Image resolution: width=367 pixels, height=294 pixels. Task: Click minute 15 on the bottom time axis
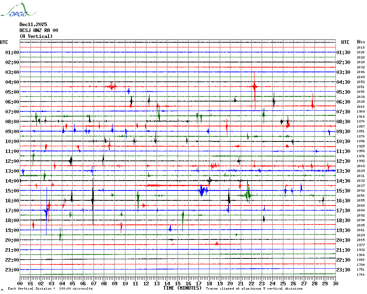(178, 283)
